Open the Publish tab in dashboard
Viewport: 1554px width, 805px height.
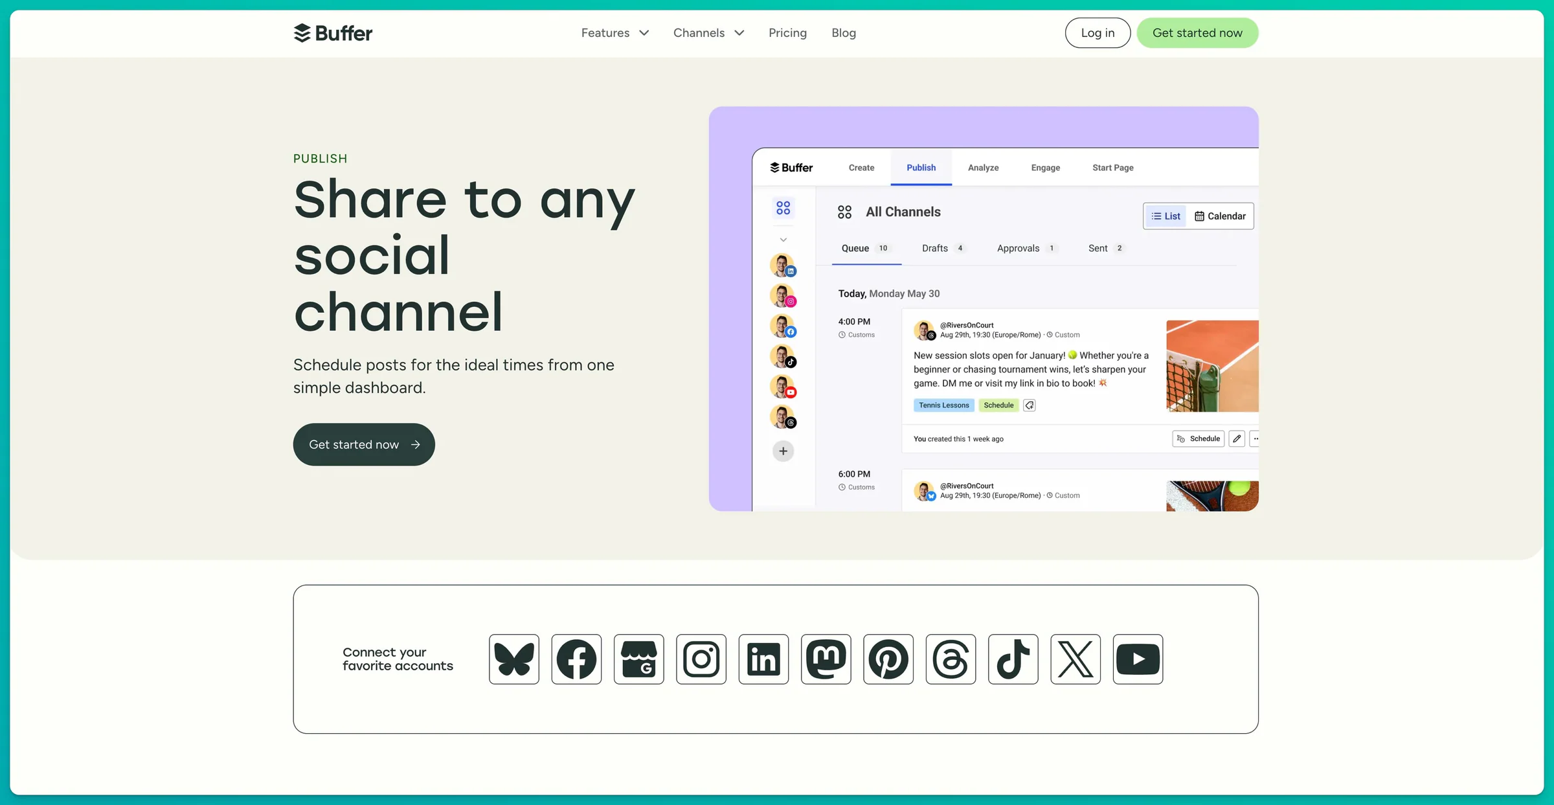(x=921, y=168)
